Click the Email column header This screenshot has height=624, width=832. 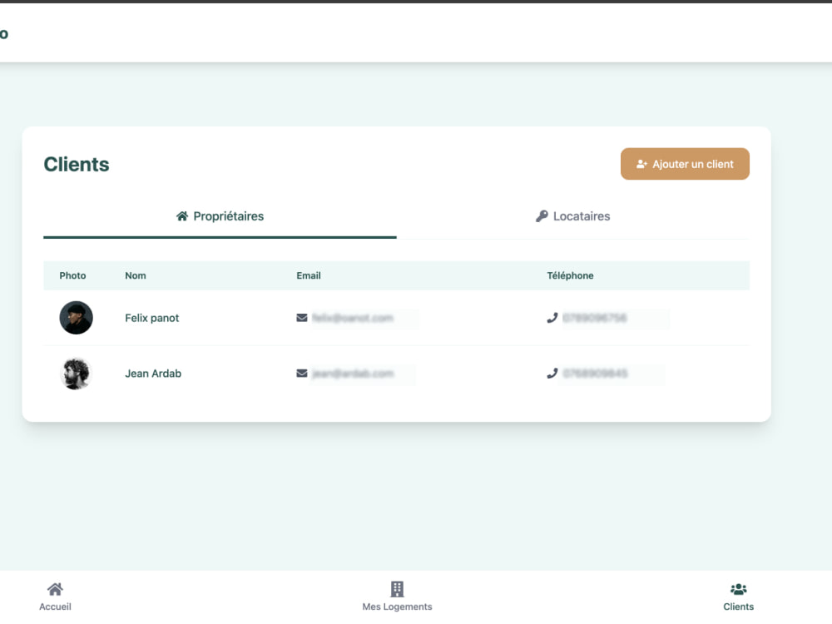[309, 275]
